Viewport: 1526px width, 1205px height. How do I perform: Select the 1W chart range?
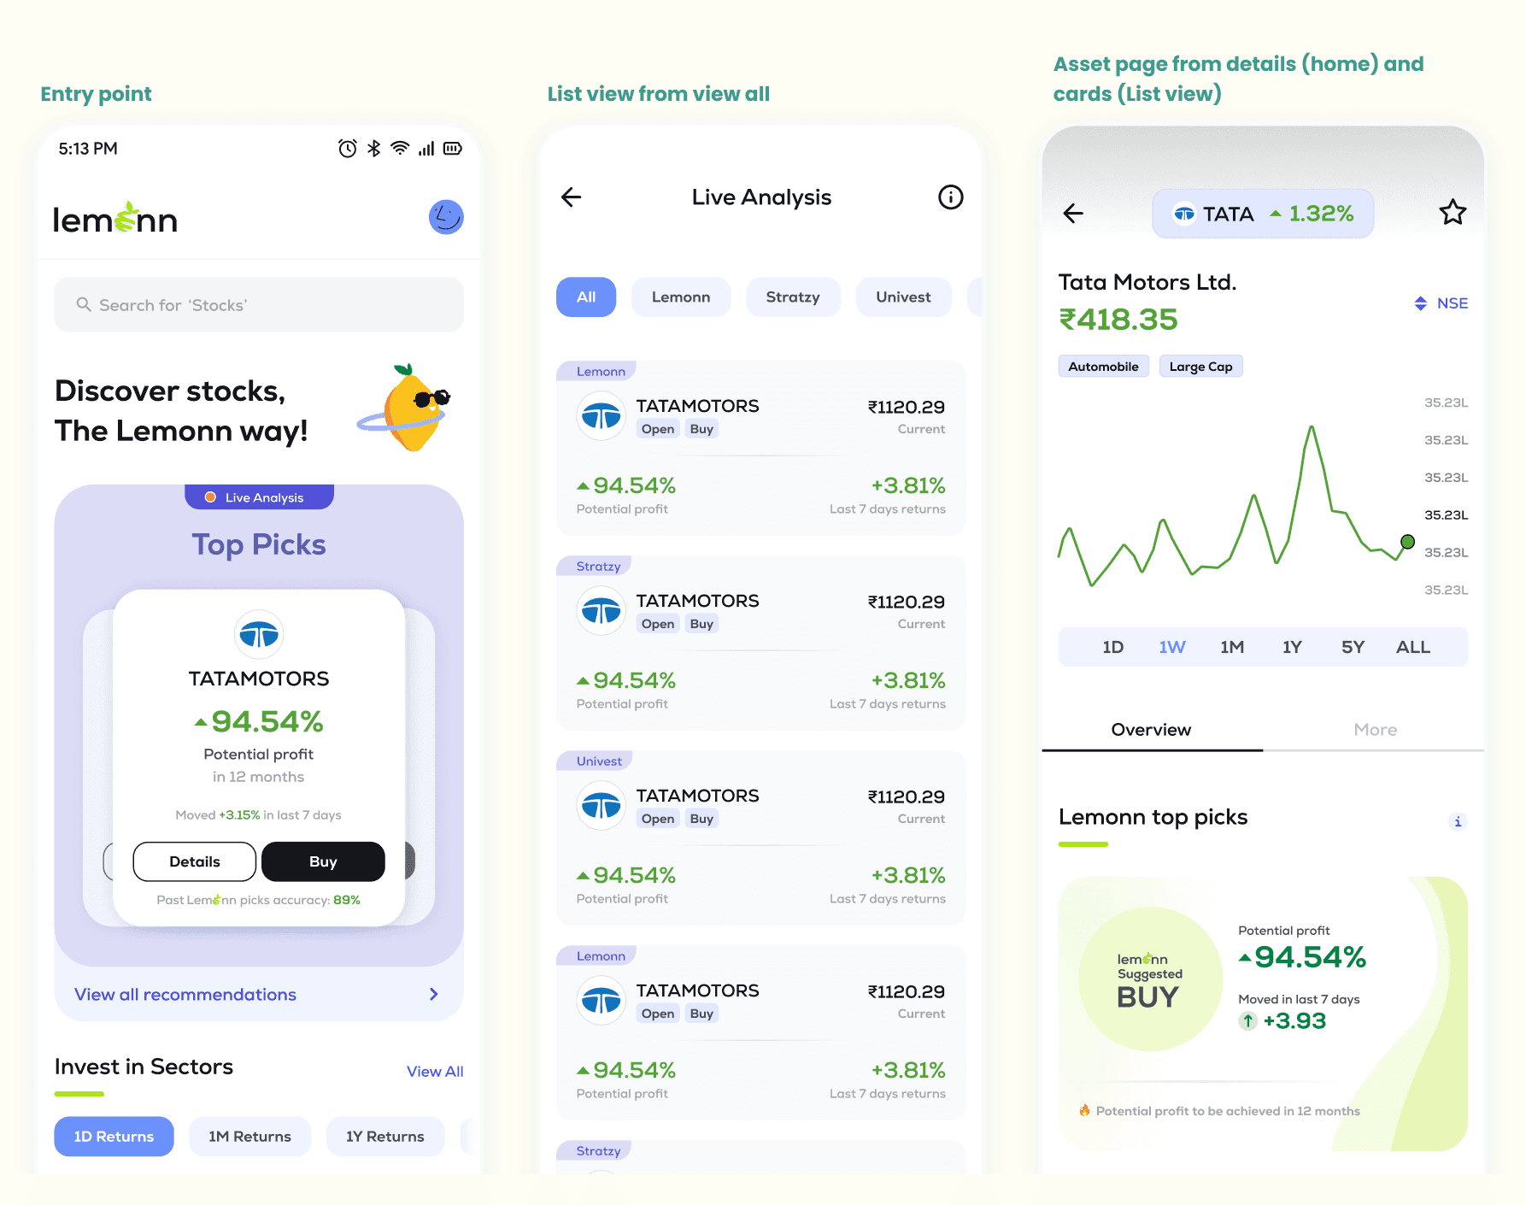tap(1172, 647)
